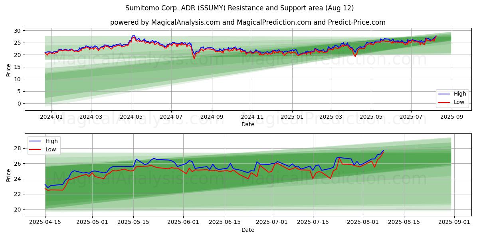Screen dimensions: 479x239
Task: Click the top chart x-axis label '2025-01'
Action: click(292, 117)
